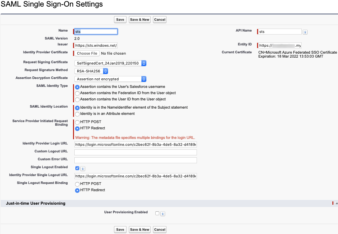Choose HTTP POST for Service Provider Initiated Binding
Screen dimensions: 338x234
tap(77, 122)
